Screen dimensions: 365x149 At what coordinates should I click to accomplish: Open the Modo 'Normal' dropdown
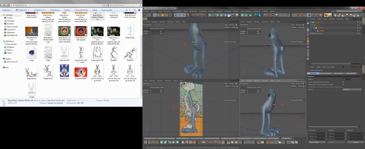click(x=352, y=89)
